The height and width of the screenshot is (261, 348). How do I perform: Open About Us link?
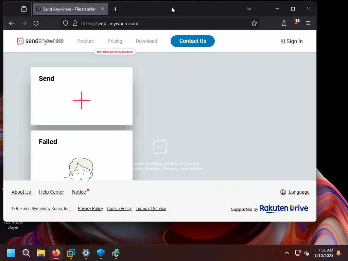click(x=21, y=192)
